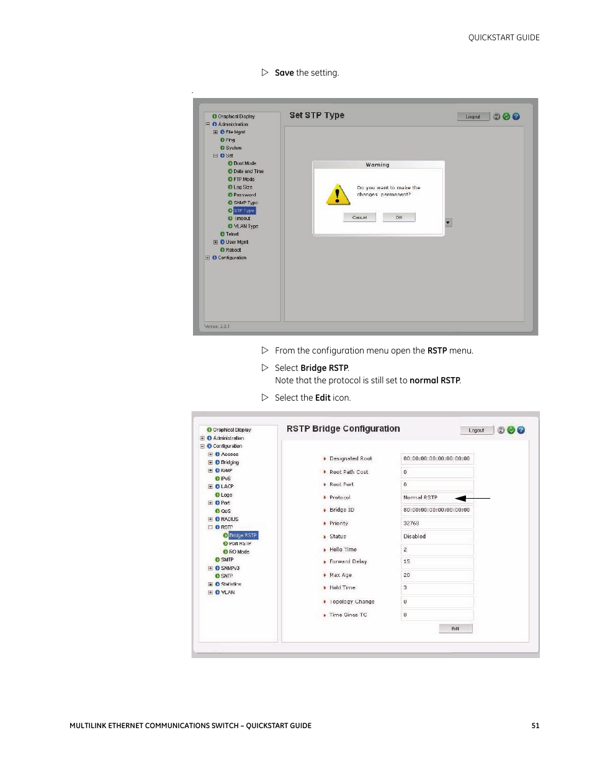Click the green bullet icon beside Logs
The image size is (592, 766).
coord(217,495)
